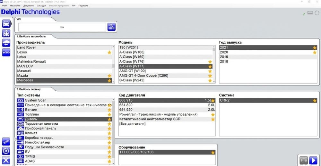Open the eOBD sidebar button
The image size is (321, 166).
coord(6,52)
